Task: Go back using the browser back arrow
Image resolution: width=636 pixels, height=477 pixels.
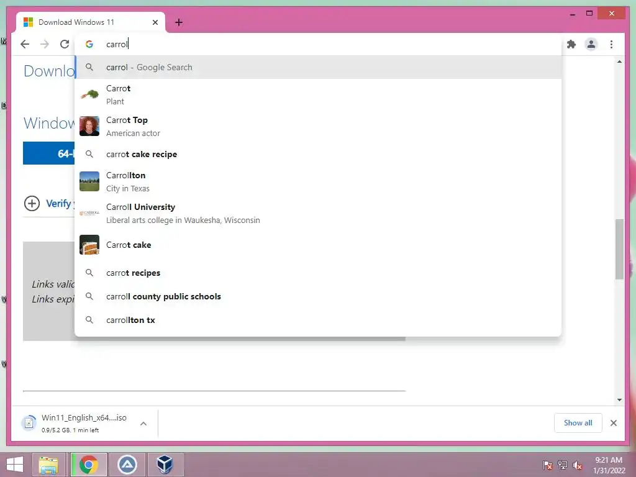Action: 25,44
